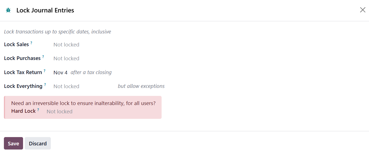Open the debug bug icon menu

[x=8, y=10]
